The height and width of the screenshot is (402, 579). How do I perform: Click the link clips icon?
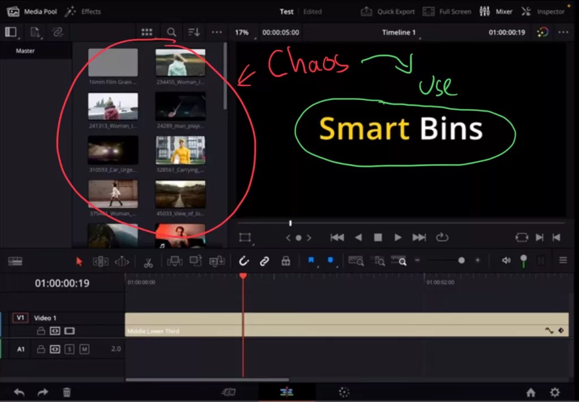pyautogui.click(x=264, y=261)
